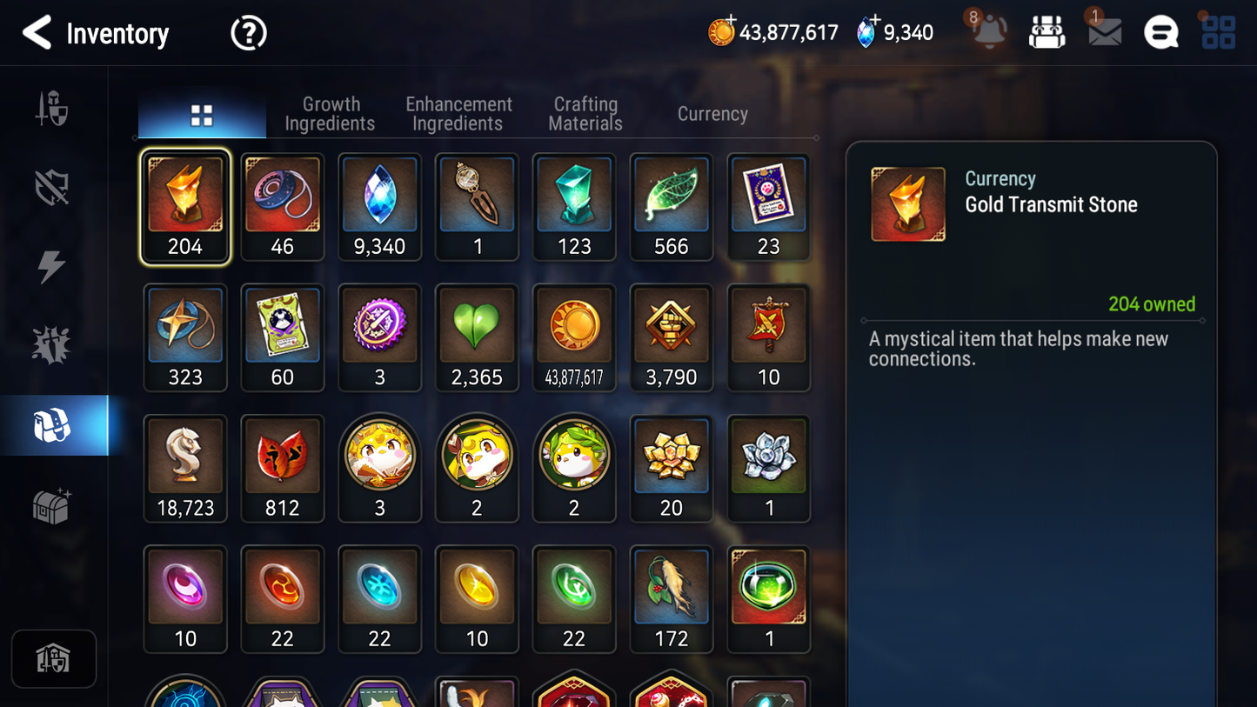Select the green leaf item with 566
This screenshot has height=707, width=1257.
pos(672,207)
